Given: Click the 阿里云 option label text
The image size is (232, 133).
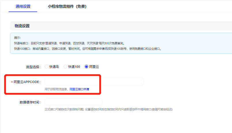Looking at the screenshot, I should (x=94, y=67).
